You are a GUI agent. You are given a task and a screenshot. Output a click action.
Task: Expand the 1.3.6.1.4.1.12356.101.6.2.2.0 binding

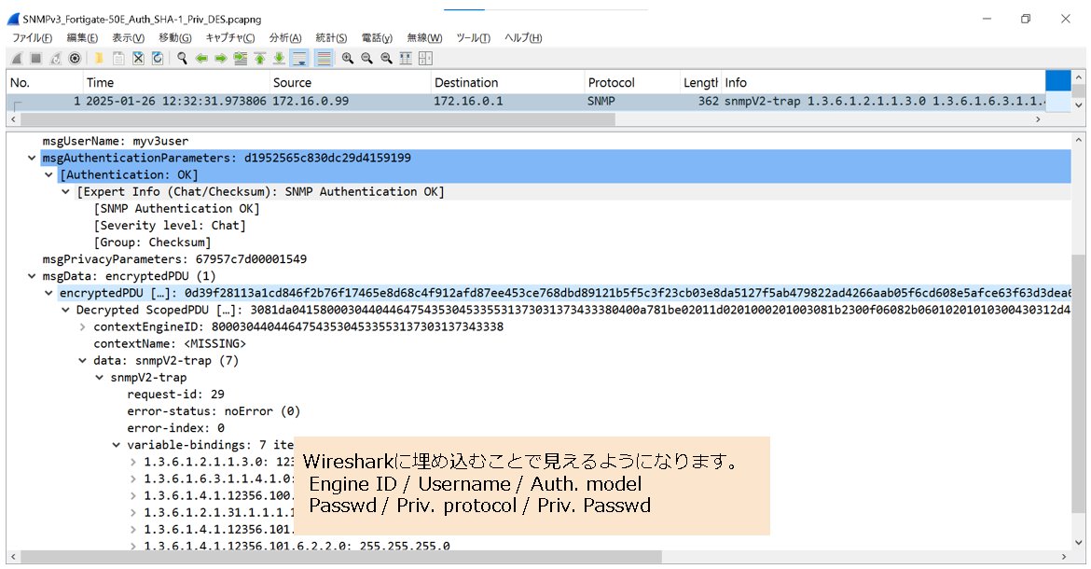coord(133,546)
